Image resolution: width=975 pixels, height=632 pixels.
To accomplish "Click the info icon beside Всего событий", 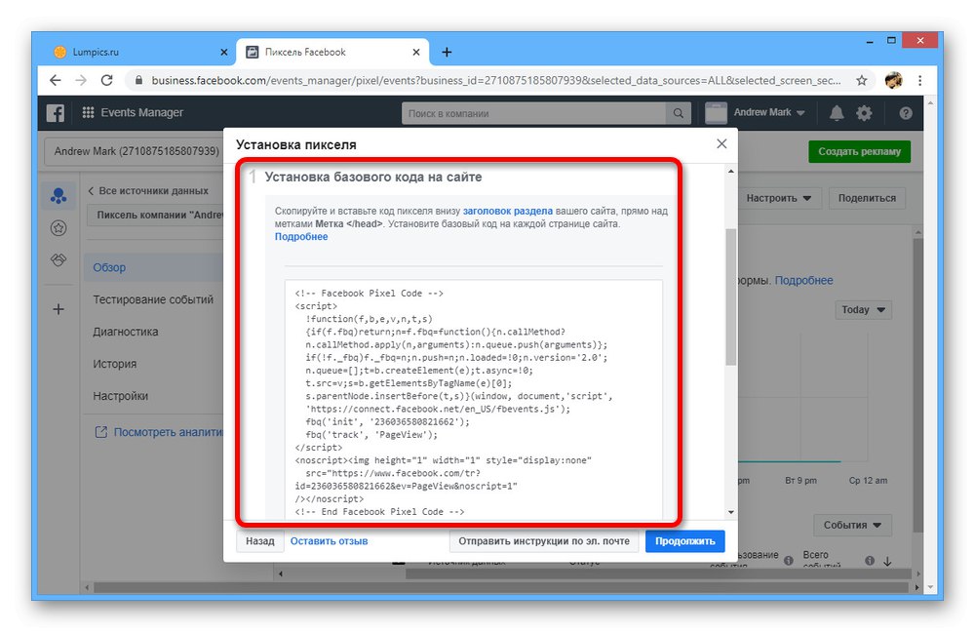I will (870, 561).
